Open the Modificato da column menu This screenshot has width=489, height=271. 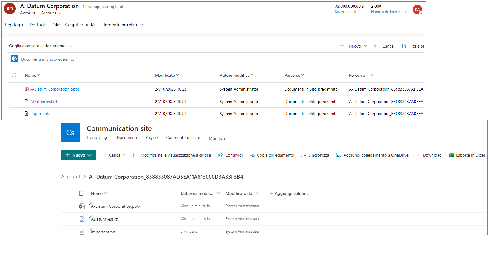[256, 193]
